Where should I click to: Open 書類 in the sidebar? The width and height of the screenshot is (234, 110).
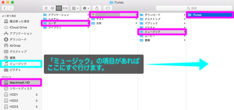21,58
